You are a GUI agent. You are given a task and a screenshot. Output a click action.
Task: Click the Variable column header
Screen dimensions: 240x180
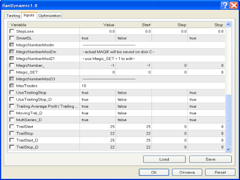click(x=44, y=25)
